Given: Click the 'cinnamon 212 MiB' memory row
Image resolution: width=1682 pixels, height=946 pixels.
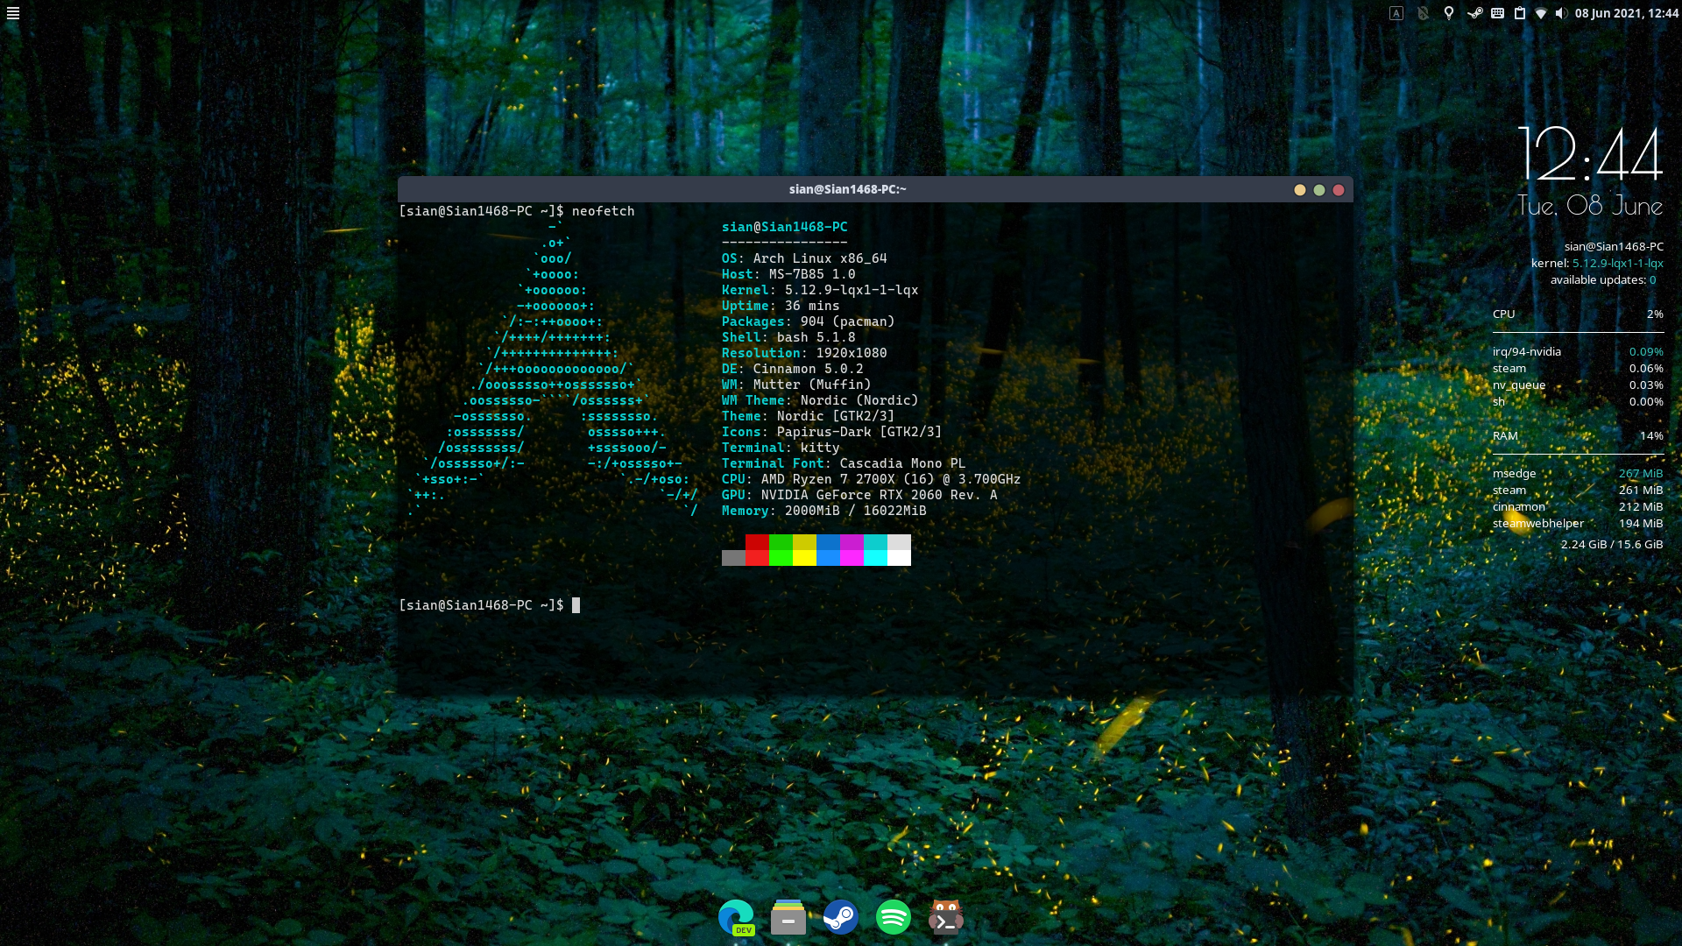Looking at the screenshot, I should click(1578, 507).
